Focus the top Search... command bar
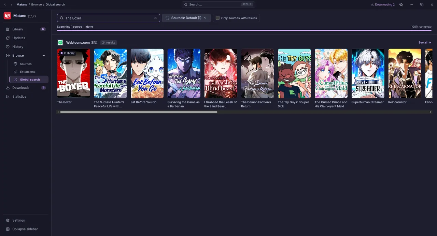Screen dimensions: 437x236 pyautogui.click(x=218, y=4)
